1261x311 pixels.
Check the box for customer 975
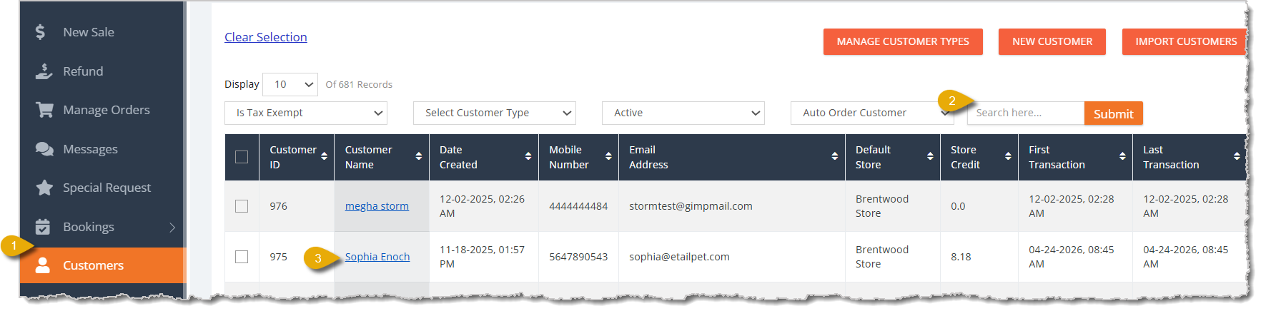pyautogui.click(x=242, y=257)
